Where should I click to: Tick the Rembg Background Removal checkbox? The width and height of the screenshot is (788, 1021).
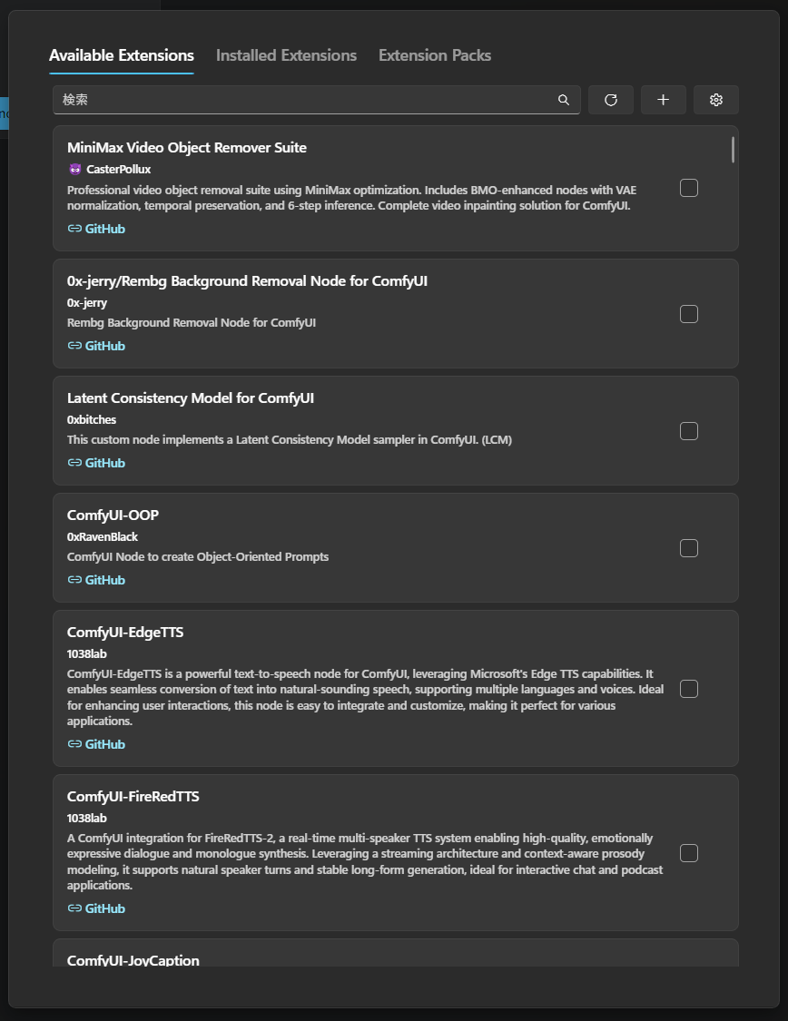click(x=689, y=314)
